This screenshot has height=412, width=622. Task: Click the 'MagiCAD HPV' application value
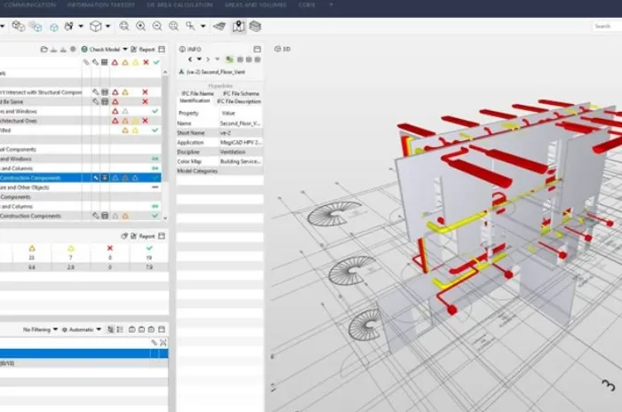[x=241, y=142]
